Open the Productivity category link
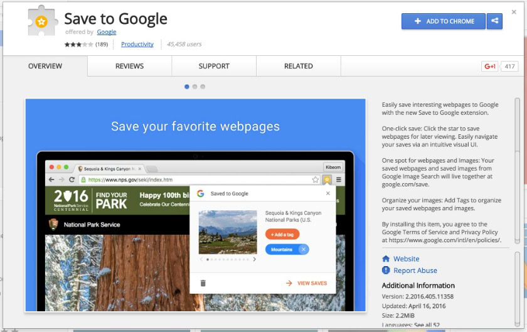527x332 pixels. click(x=137, y=44)
